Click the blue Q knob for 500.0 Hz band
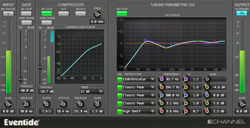This screenshot has width=250, height=128. click(x=186, y=95)
